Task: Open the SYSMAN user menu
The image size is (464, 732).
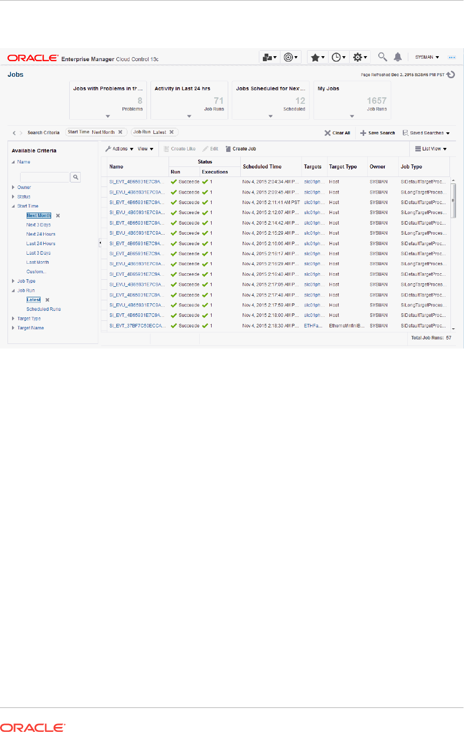Action: [427, 57]
